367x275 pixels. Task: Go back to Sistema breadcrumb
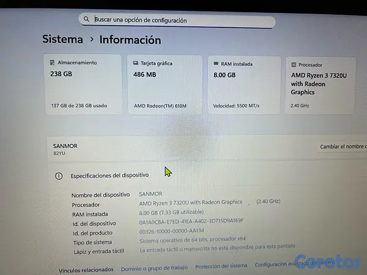point(62,39)
